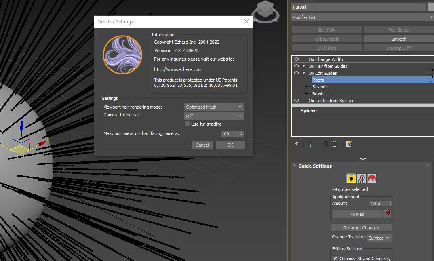Select the Strands editing mode icon

[x=361, y=179]
